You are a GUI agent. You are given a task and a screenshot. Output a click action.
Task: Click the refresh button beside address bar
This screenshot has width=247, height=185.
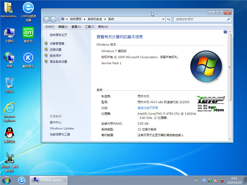click(168, 19)
